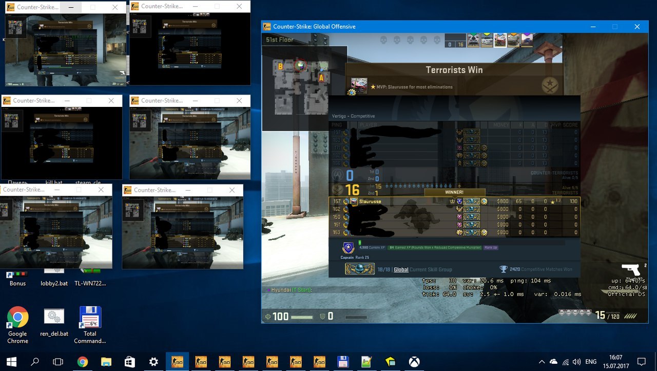Click the green notepad icon on the taskbar
Image resolution: width=657 pixels, height=371 pixels.
366,362
